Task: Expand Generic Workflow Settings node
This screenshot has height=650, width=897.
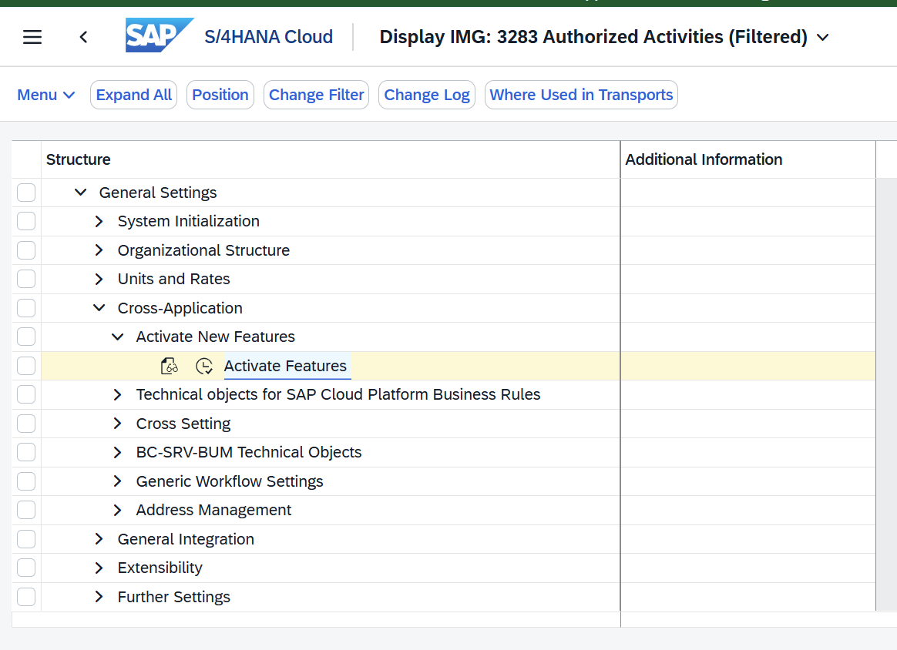Action: (117, 481)
